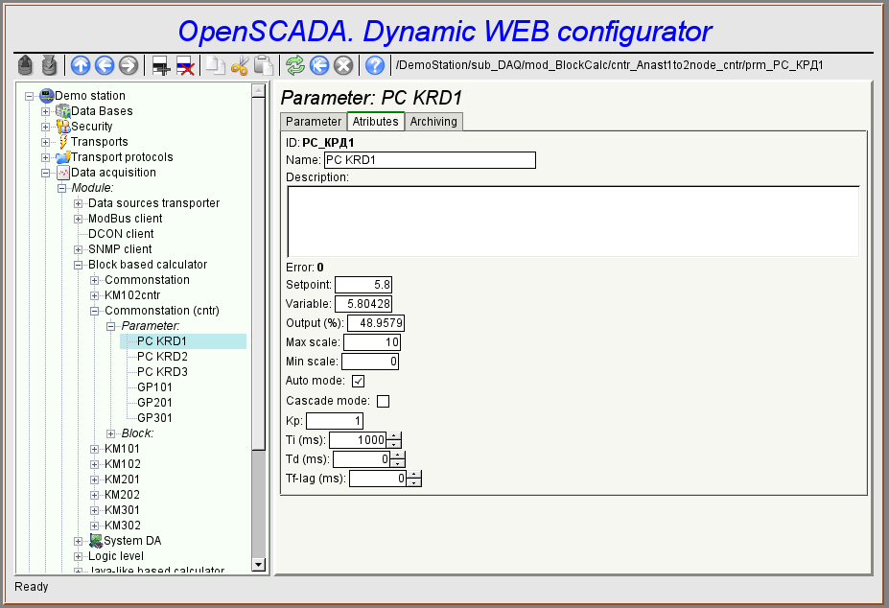889x608 pixels.
Task: Click the Transport protocols folder icon
Action: [63, 156]
